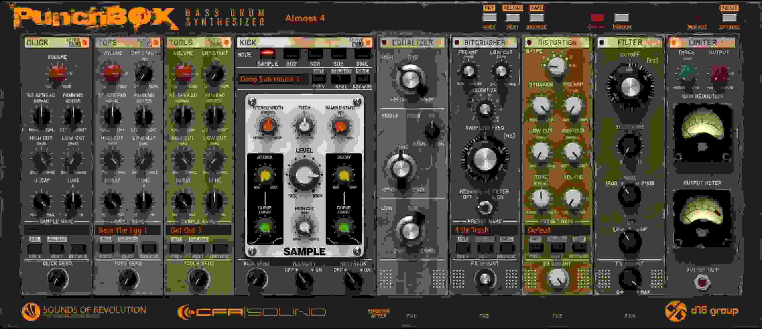This screenshot has height=329, width=762.
Task: Select the SAMPLE kick mode
Action: [x=267, y=54]
